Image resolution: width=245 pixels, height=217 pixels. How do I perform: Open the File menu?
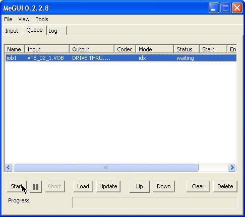click(8, 19)
